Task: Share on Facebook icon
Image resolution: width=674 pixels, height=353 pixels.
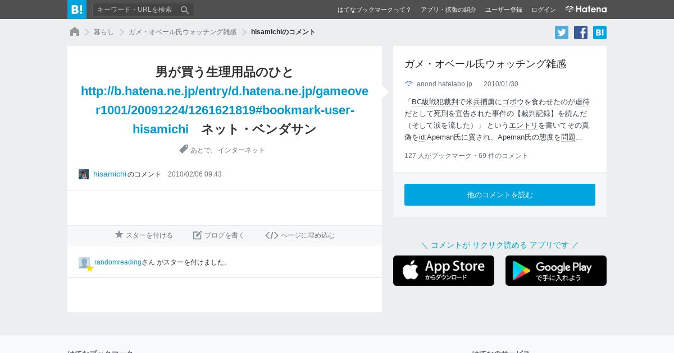Action: coord(581,32)
